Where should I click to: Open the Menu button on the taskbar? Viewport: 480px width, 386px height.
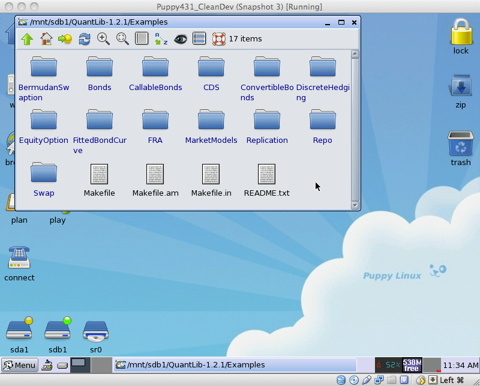click(x=20, y=365)
